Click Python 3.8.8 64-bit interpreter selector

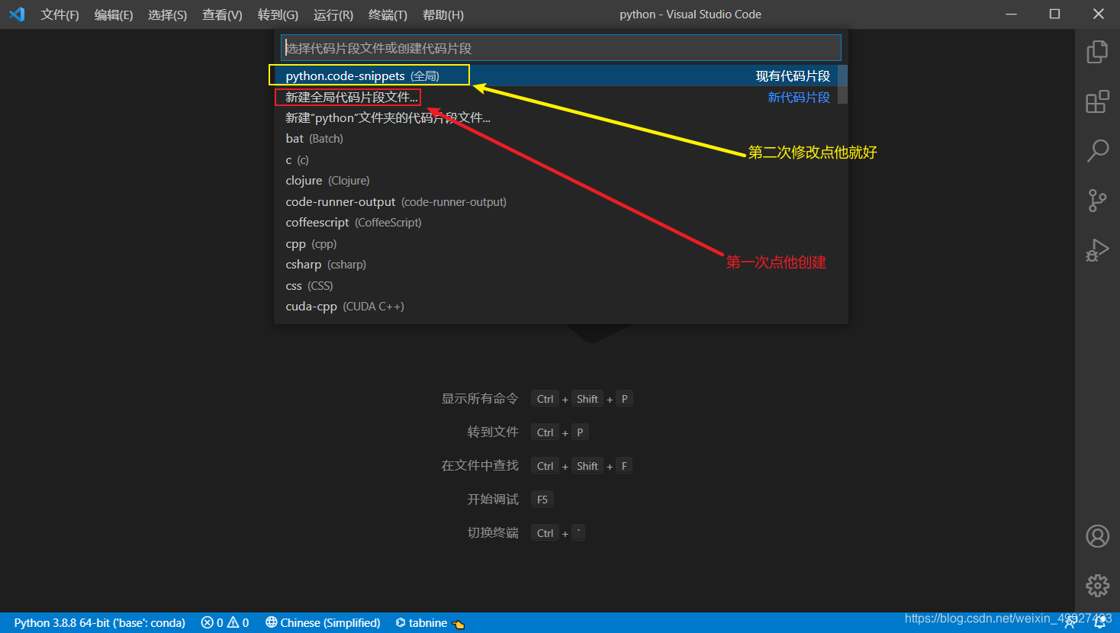100,623
